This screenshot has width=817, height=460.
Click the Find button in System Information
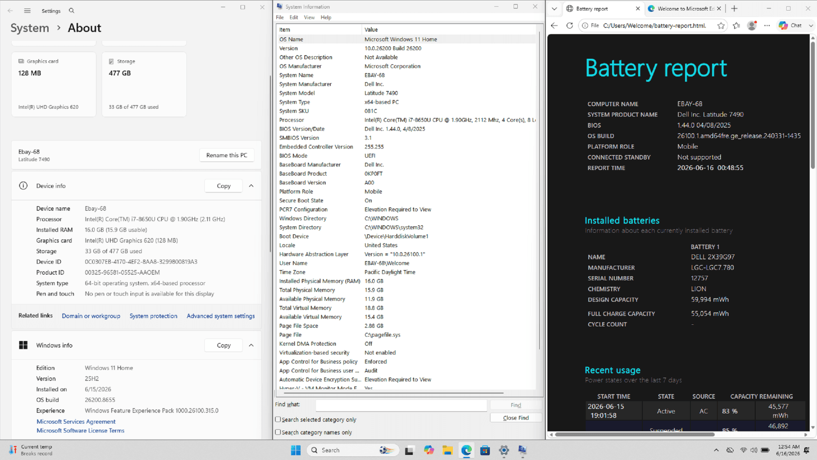click(516, 405)
